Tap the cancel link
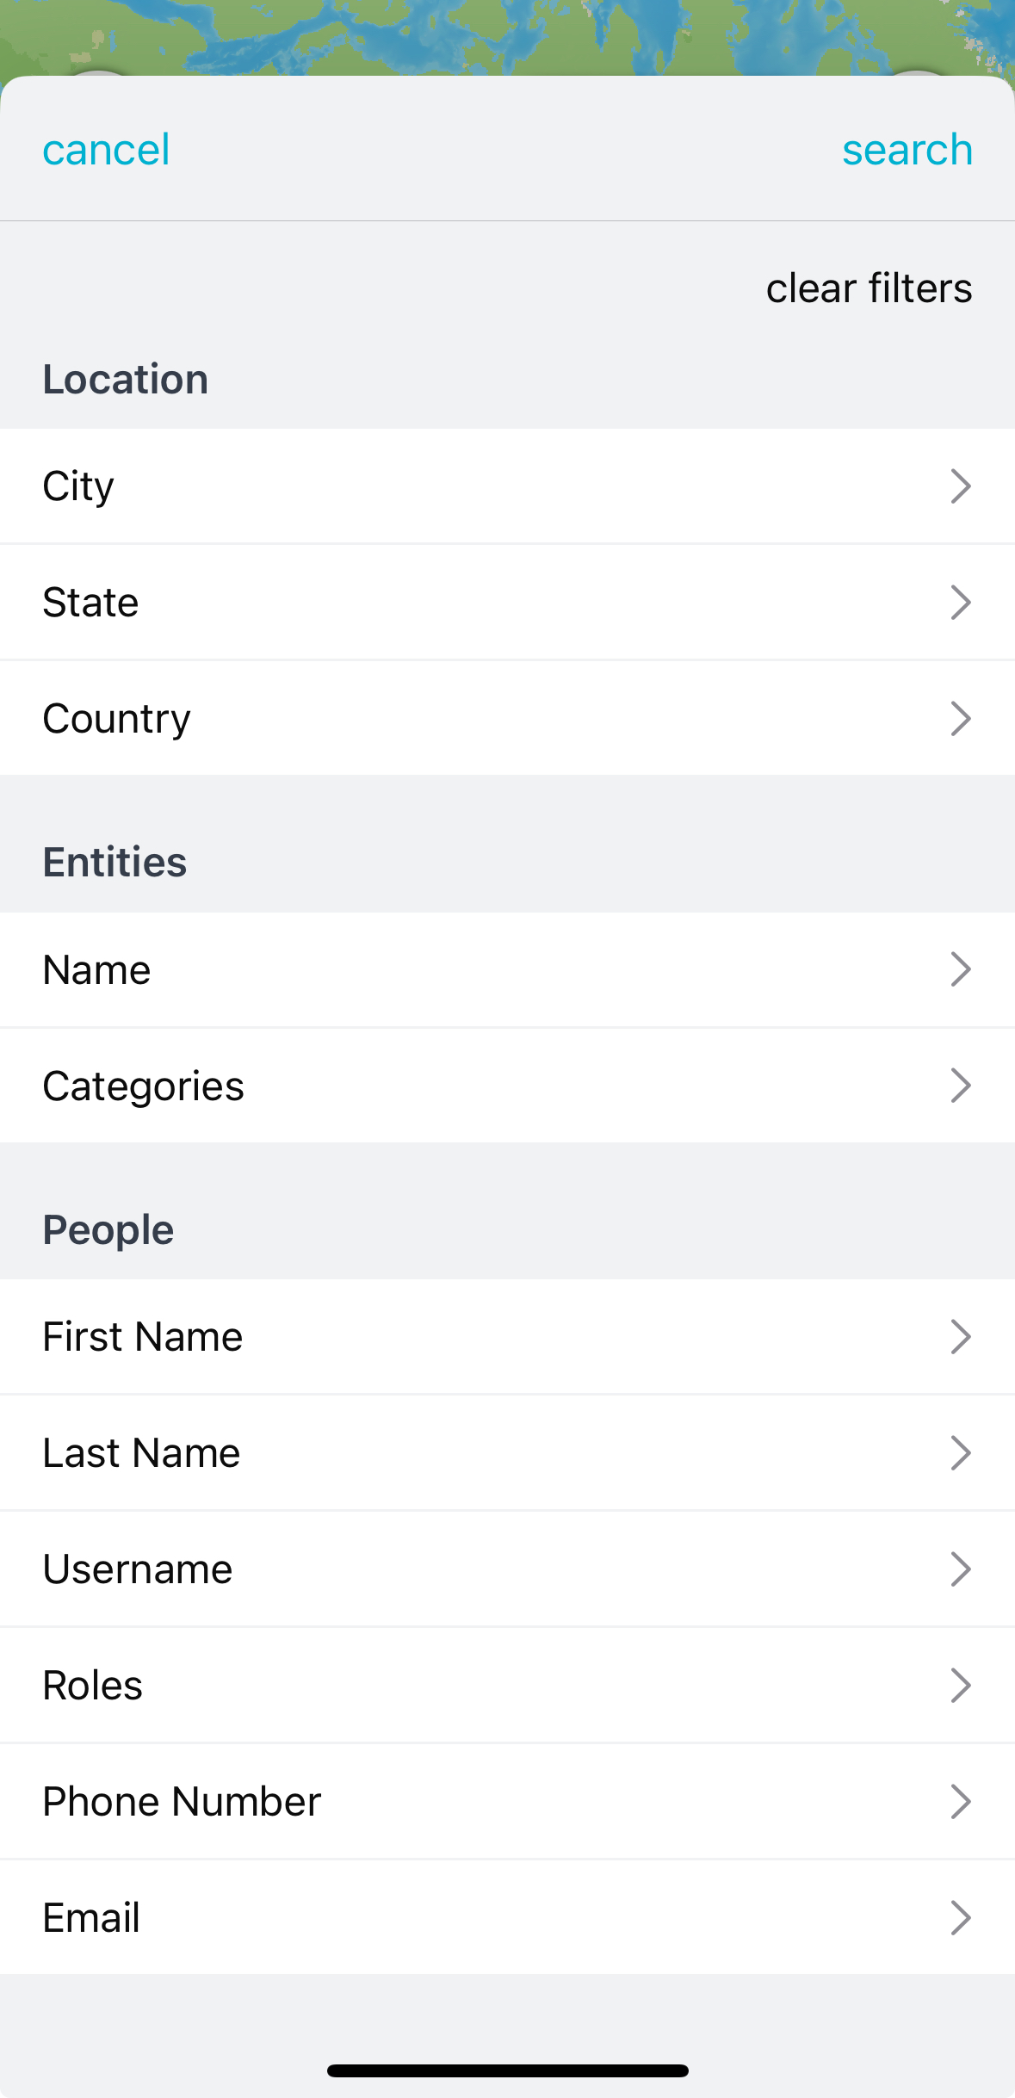 pos(106,150)
